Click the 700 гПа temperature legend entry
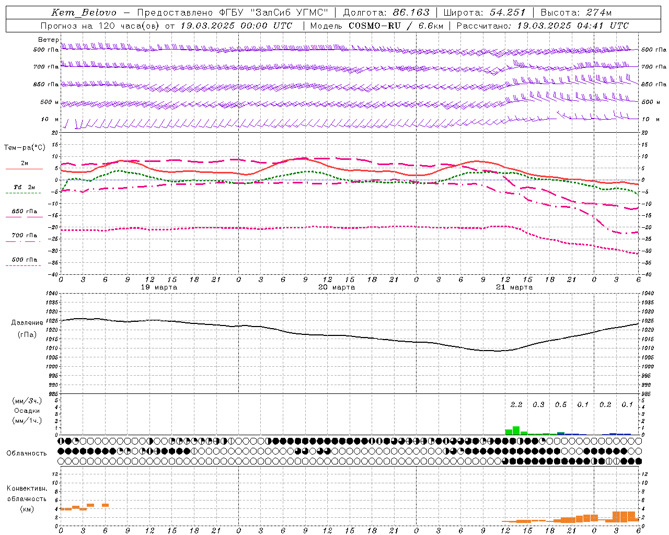This screenshot has width=669, height=535. tap(24, 235)
